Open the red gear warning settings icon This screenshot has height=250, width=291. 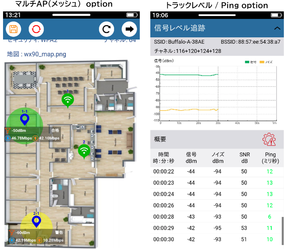269,139
